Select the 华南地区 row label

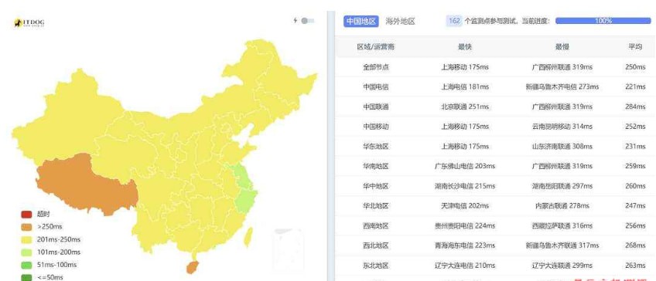[x=376, y=166]
